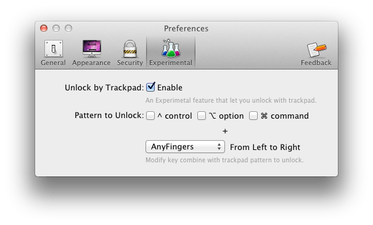Viewport: 373px width, 225px height.
Task: Click the option key symbol
Action: [213, 116]
